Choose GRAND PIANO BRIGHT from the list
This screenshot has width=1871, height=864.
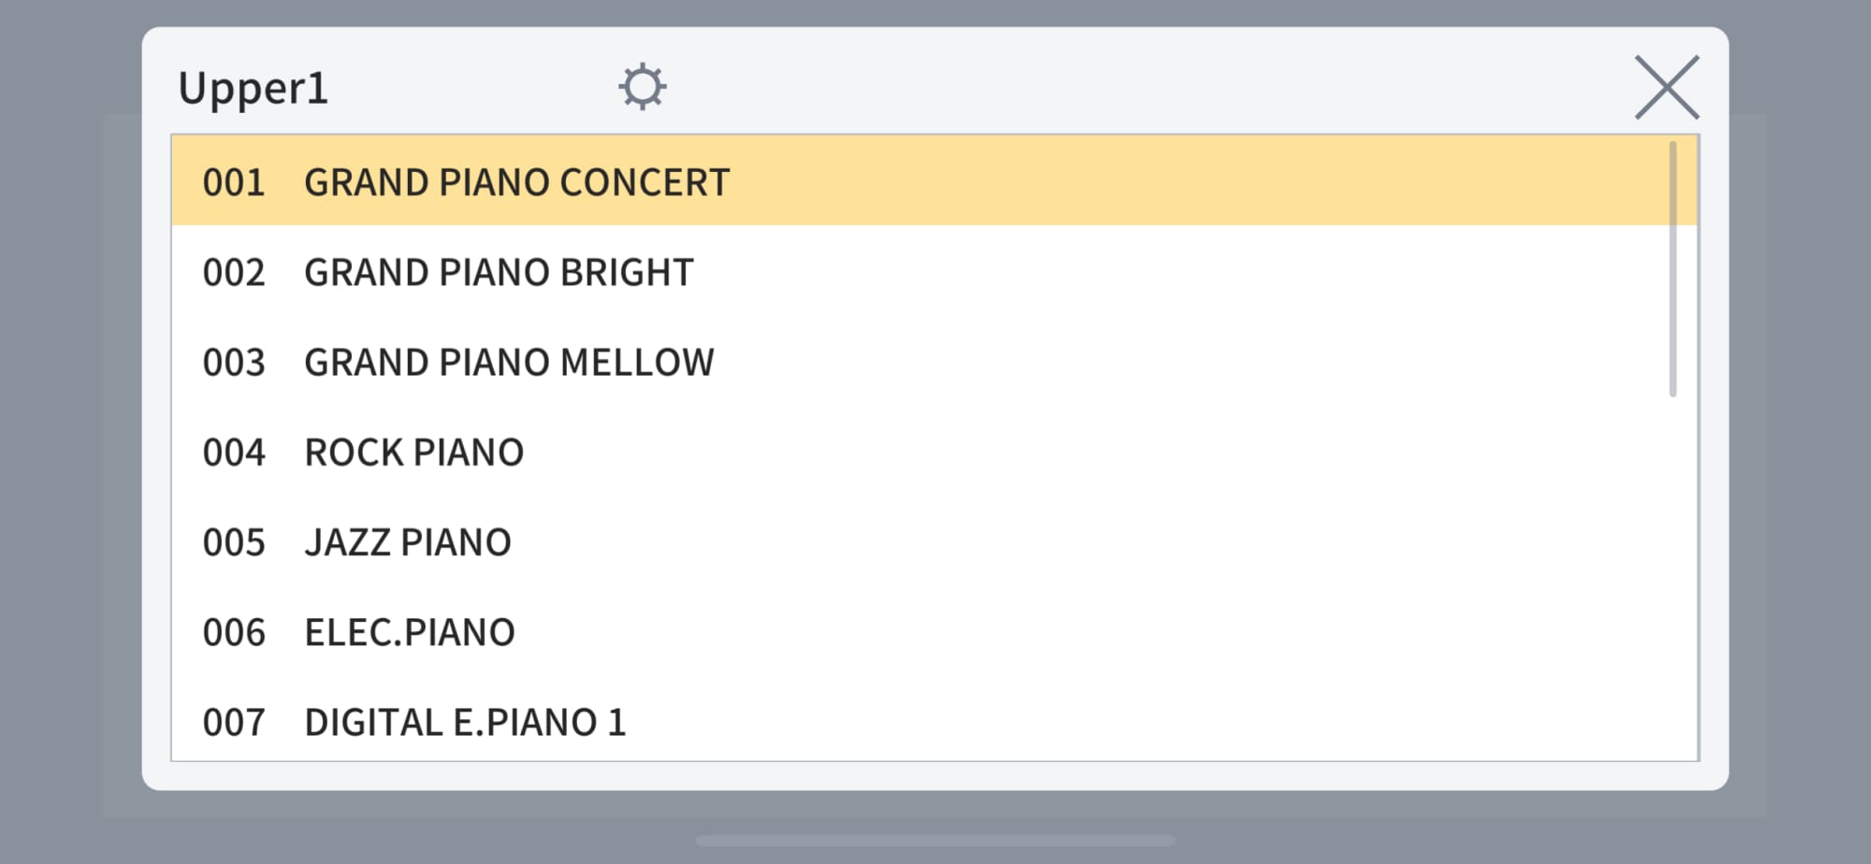coord(499,272)
